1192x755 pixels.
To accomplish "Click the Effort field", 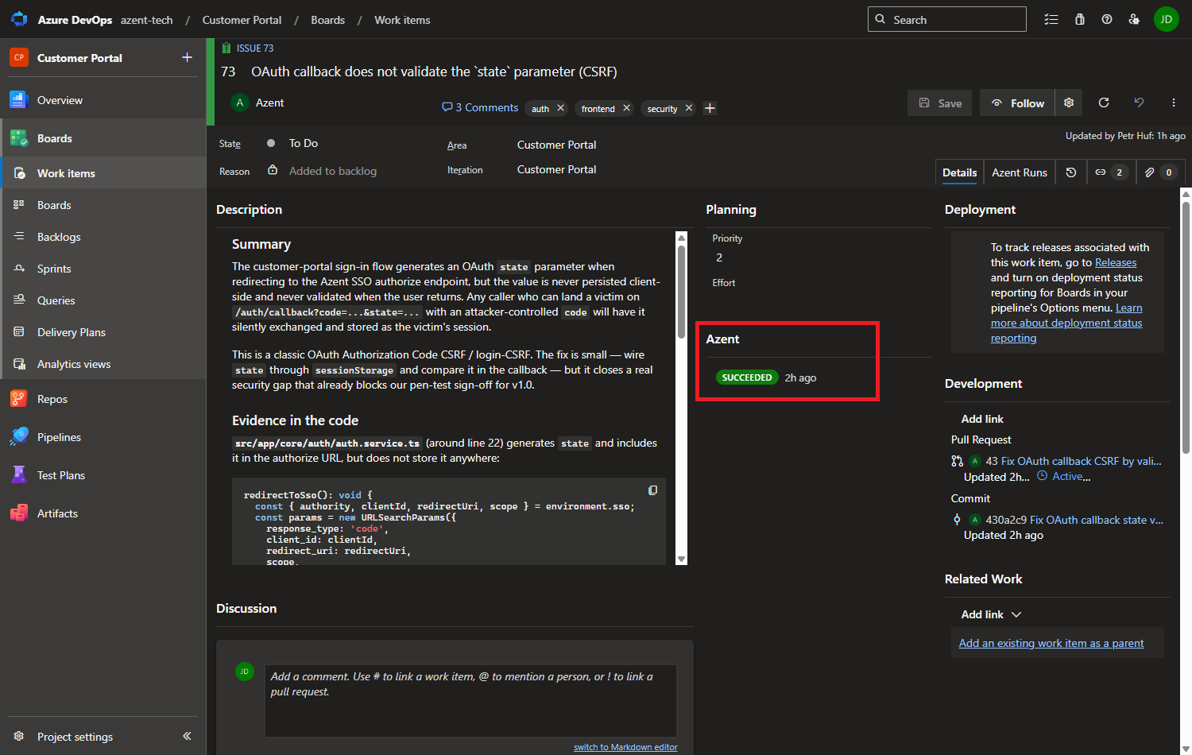I will click(724, 283).
